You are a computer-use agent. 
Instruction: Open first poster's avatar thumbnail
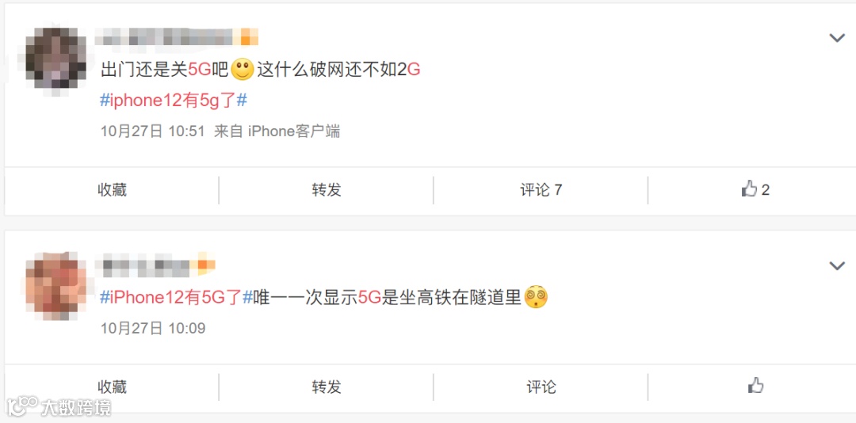tap(56, 59)
